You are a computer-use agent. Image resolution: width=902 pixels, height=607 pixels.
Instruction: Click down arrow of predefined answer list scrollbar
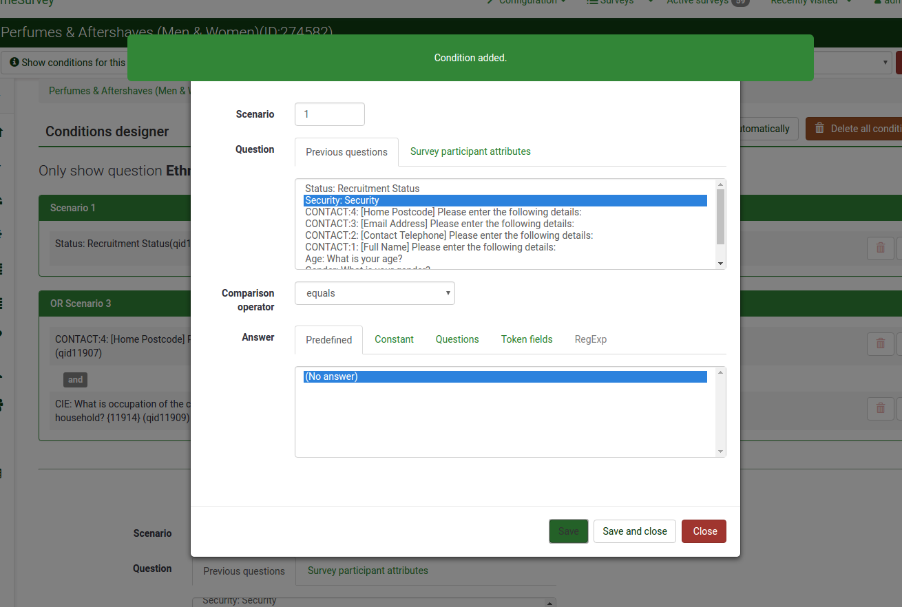pyautogui.click(x=721, y=451)
